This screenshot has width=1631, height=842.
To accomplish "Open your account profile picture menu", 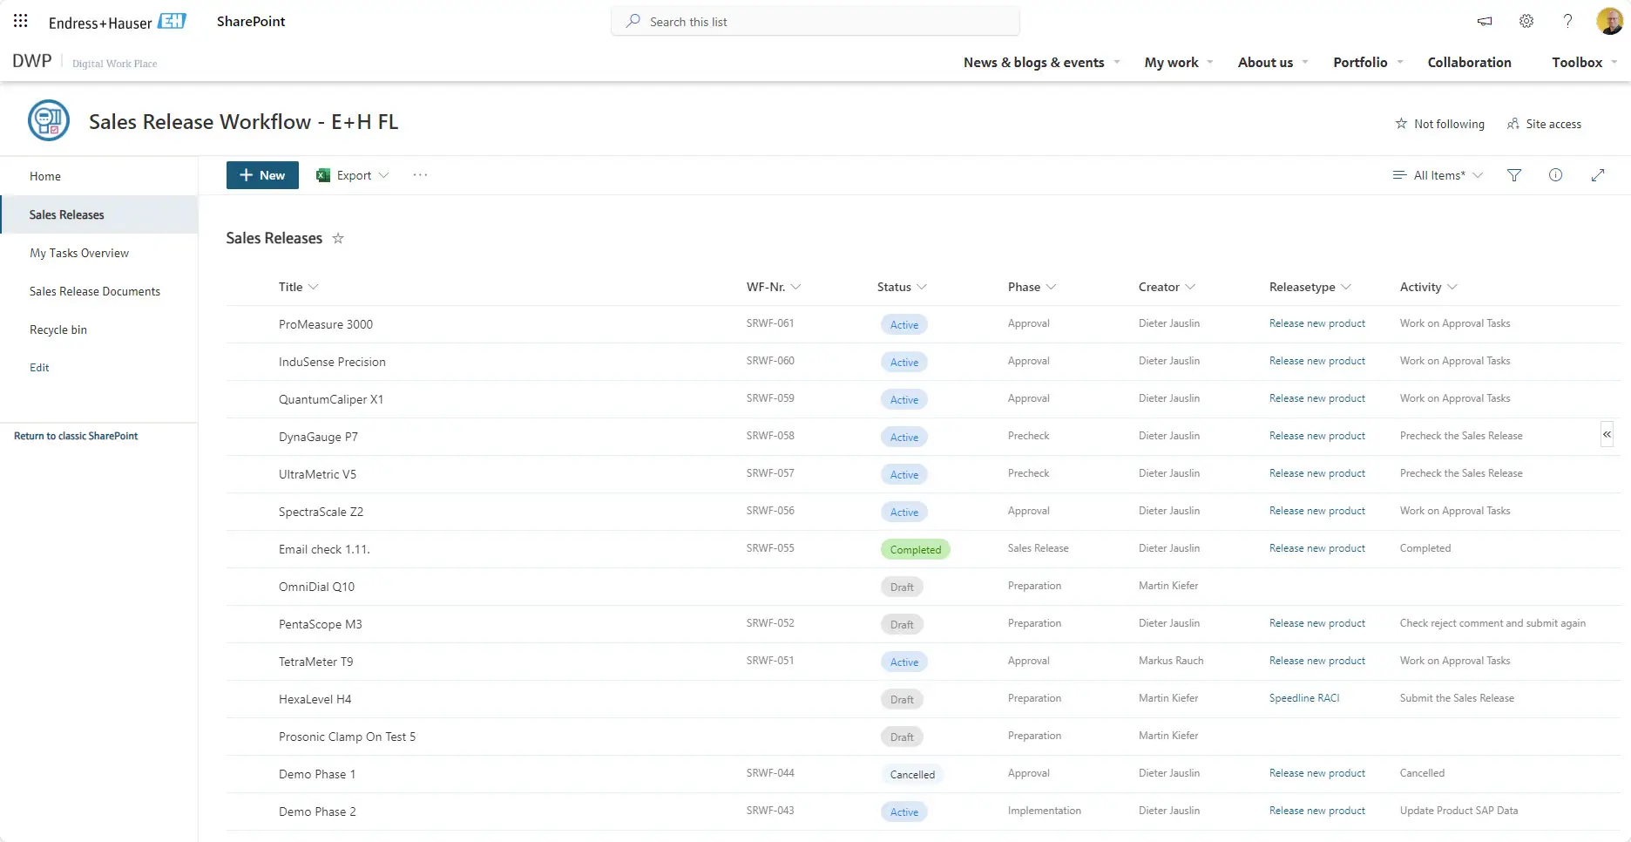I will point(1611,20).
